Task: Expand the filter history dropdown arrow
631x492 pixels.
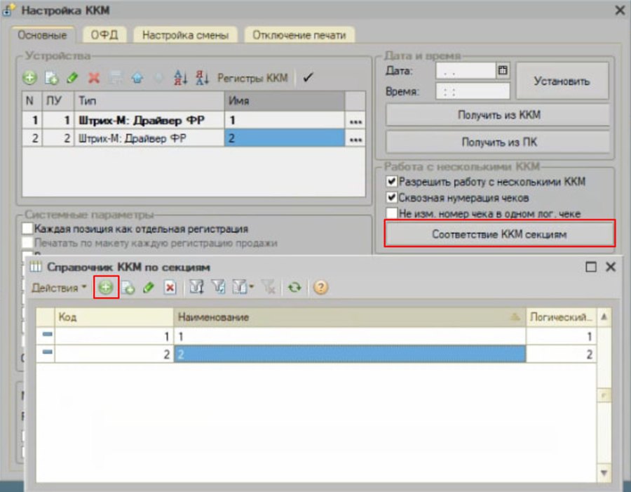Action: [252, 287]
